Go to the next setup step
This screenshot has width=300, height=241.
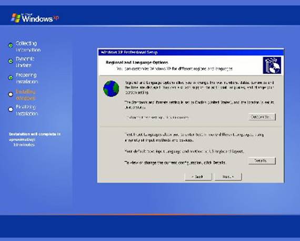click(x=228, y=177)
